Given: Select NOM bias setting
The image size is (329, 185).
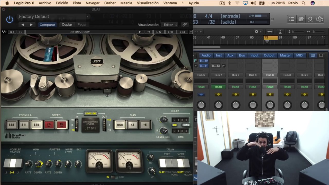Looking at the screenshot, I should click(x=120, y=125).
